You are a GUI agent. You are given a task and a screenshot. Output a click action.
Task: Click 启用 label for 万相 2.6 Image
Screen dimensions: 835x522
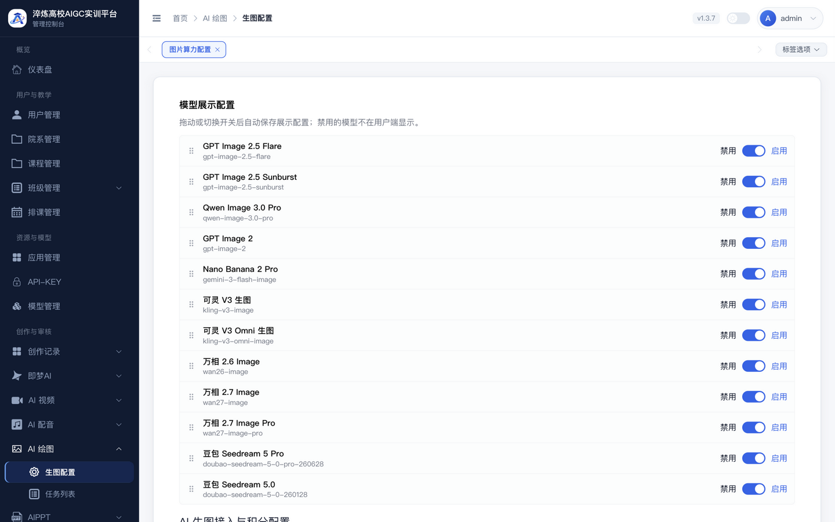coord(779,366)
